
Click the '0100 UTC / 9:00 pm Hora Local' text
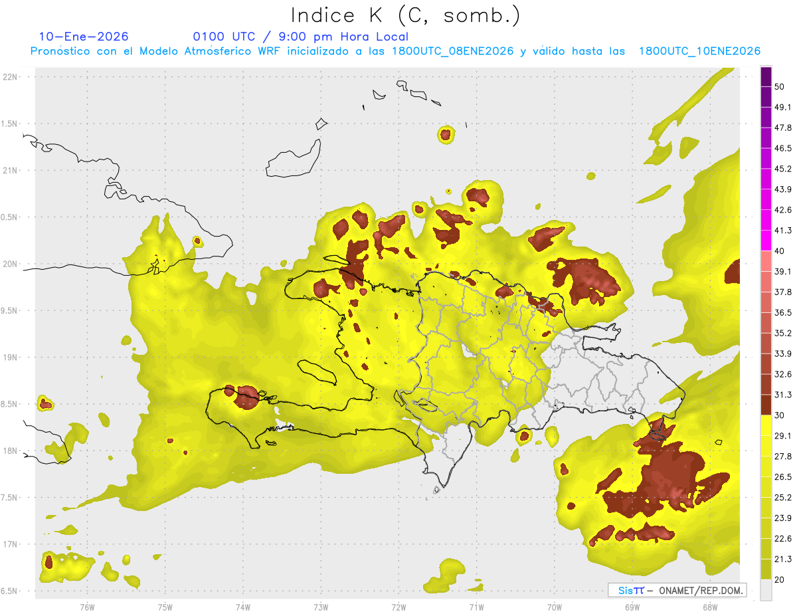300,37
